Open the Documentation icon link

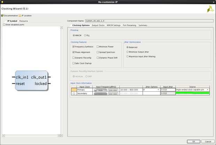click(2, 16)
